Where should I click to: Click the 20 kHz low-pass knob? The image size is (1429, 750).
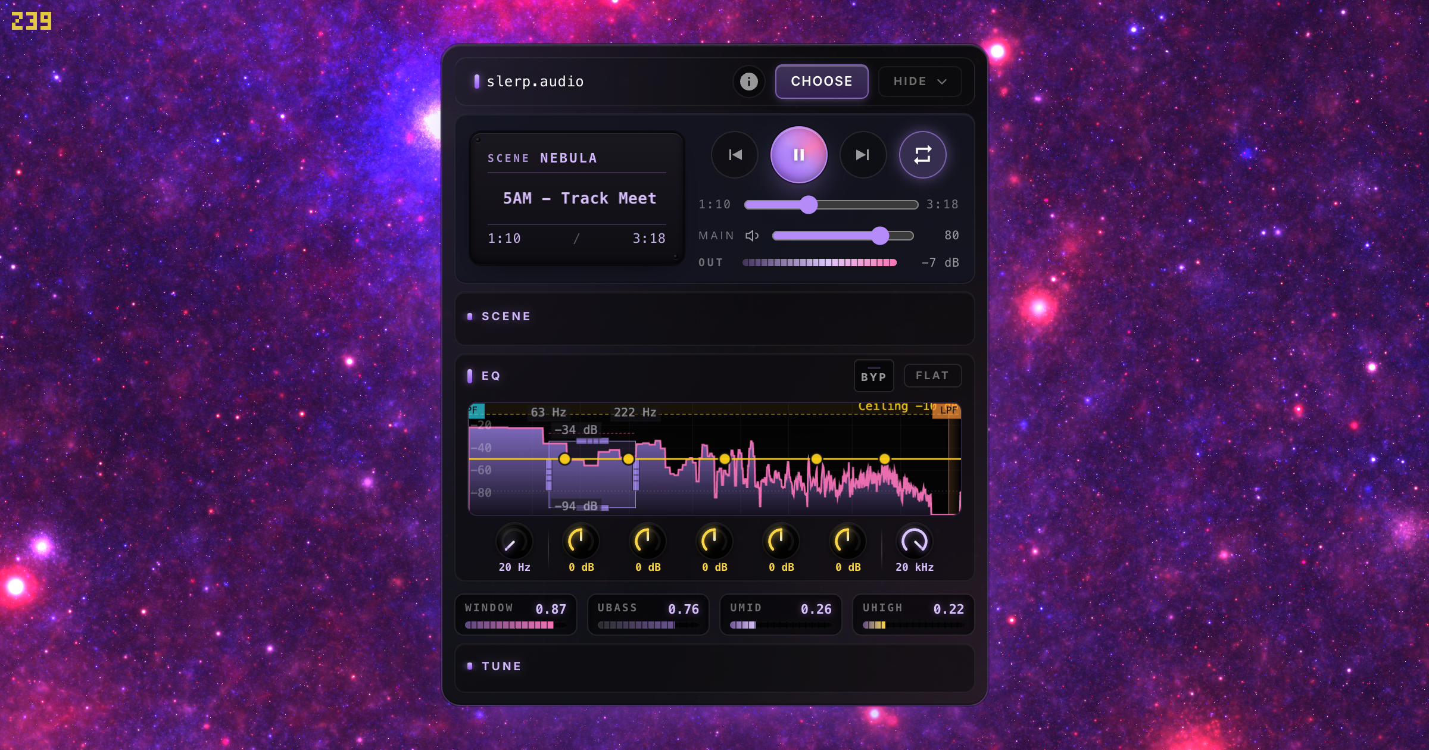914,541
